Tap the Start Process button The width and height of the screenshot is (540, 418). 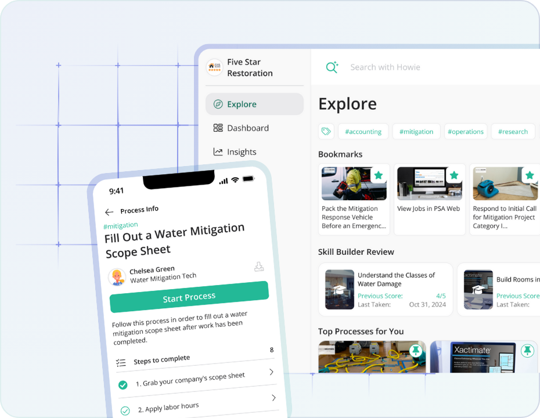tap(189, 297)
